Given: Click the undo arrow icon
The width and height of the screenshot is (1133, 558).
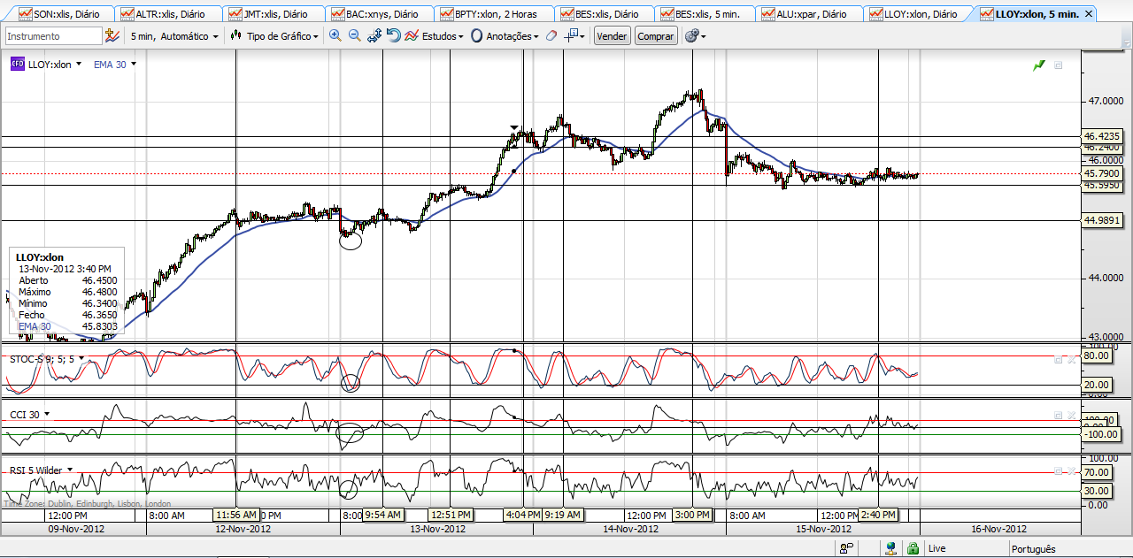Looking at the screenshot, I should (x=394, y=35).
